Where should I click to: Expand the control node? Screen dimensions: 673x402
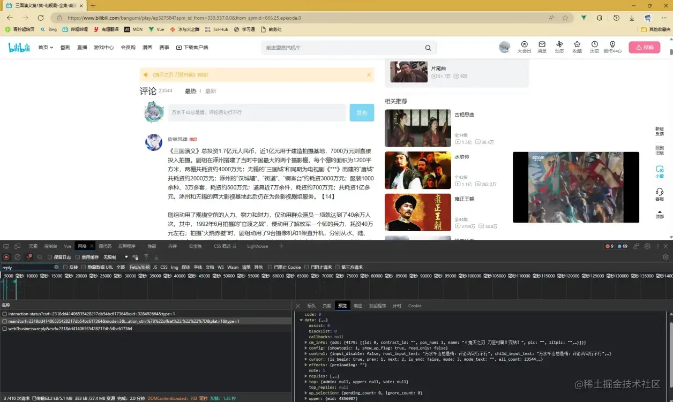(306, 353)
